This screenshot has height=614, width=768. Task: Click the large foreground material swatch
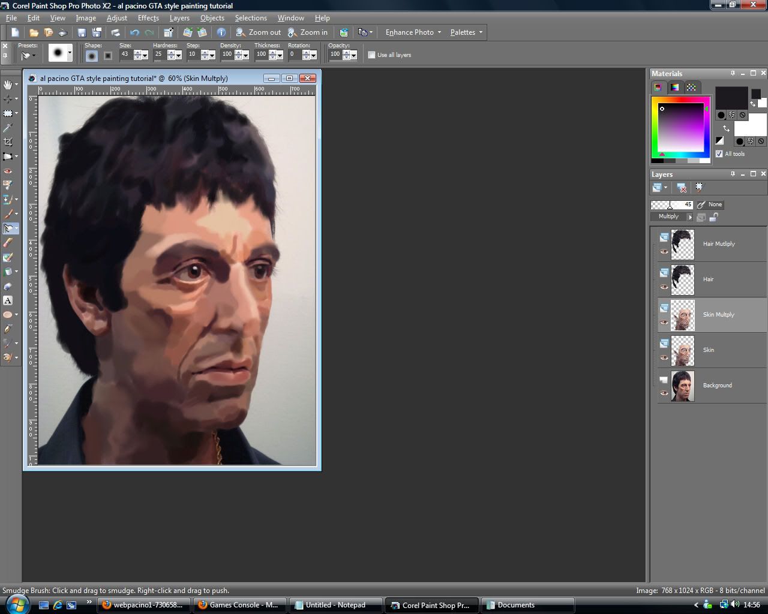click(x=731, y=98)
